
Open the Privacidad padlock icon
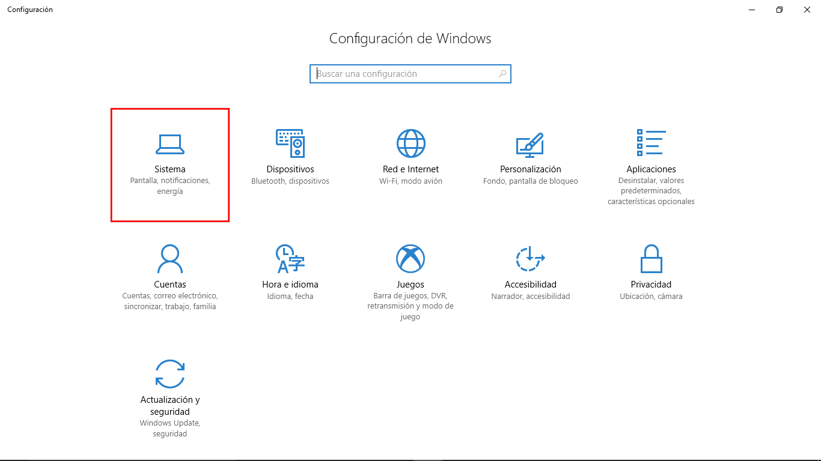coord(651,259)
